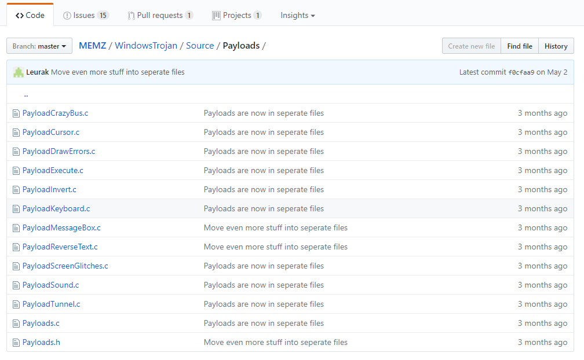
Task: Click the Create new file button
Action: [472, 46]
